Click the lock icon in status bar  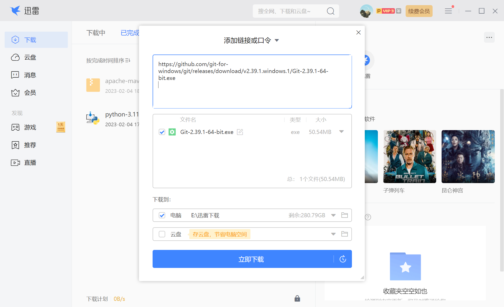(x=297, y=299)
